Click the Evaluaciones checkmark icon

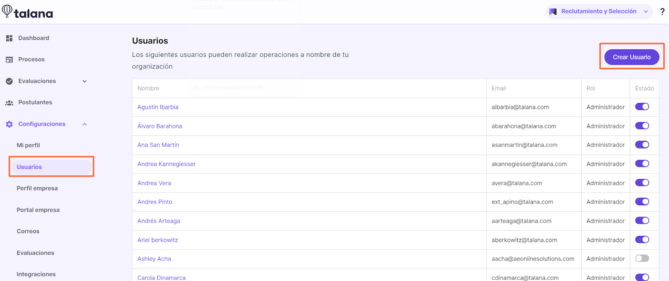(9, 81)
